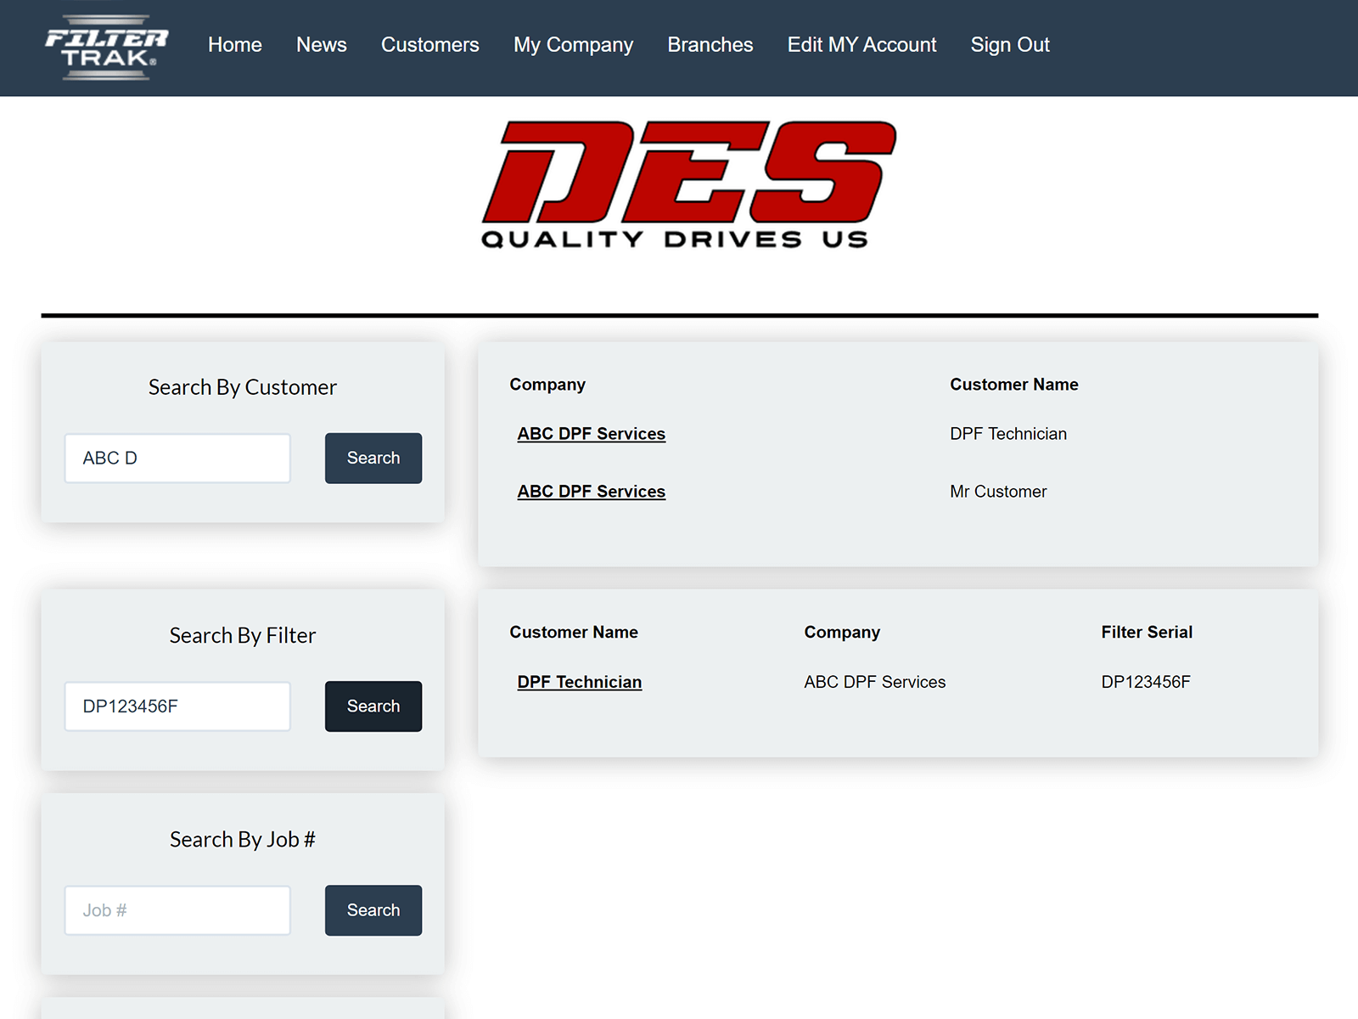Focus the Job # input field
The width and height of the screenshot is (1358, 1019).
[x=177, y=910]
